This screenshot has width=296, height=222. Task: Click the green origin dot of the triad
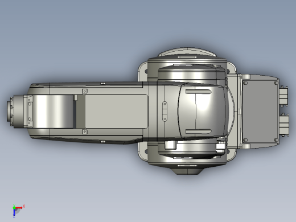[14, 208]
